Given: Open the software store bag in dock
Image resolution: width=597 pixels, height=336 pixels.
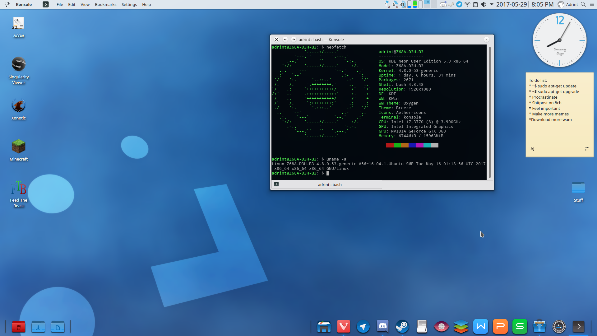Looking at the screenshot, I should 539,327.
